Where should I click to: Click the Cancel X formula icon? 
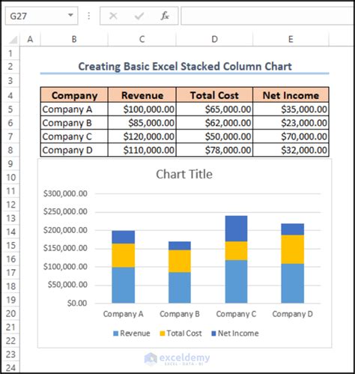pyautogui.click(x=113, y=16)
